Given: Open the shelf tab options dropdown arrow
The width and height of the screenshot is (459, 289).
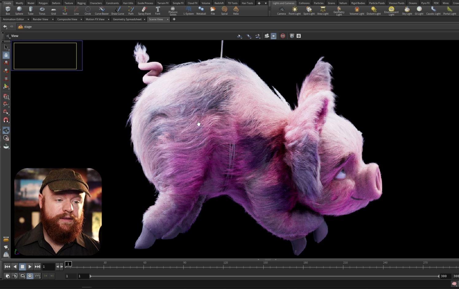Looking at the screenshot, I should click(x=266, y=3).
